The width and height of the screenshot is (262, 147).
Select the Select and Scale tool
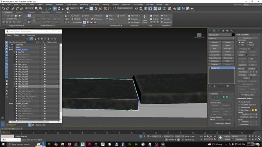click(x=63, y=9)
